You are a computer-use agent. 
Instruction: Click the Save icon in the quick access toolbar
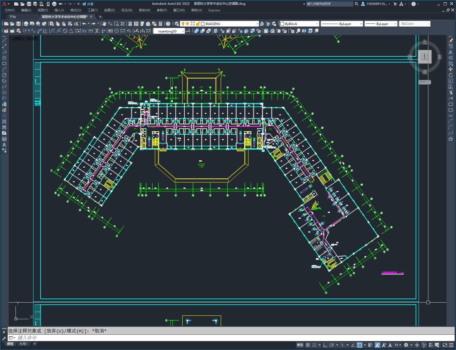[29, 4]
